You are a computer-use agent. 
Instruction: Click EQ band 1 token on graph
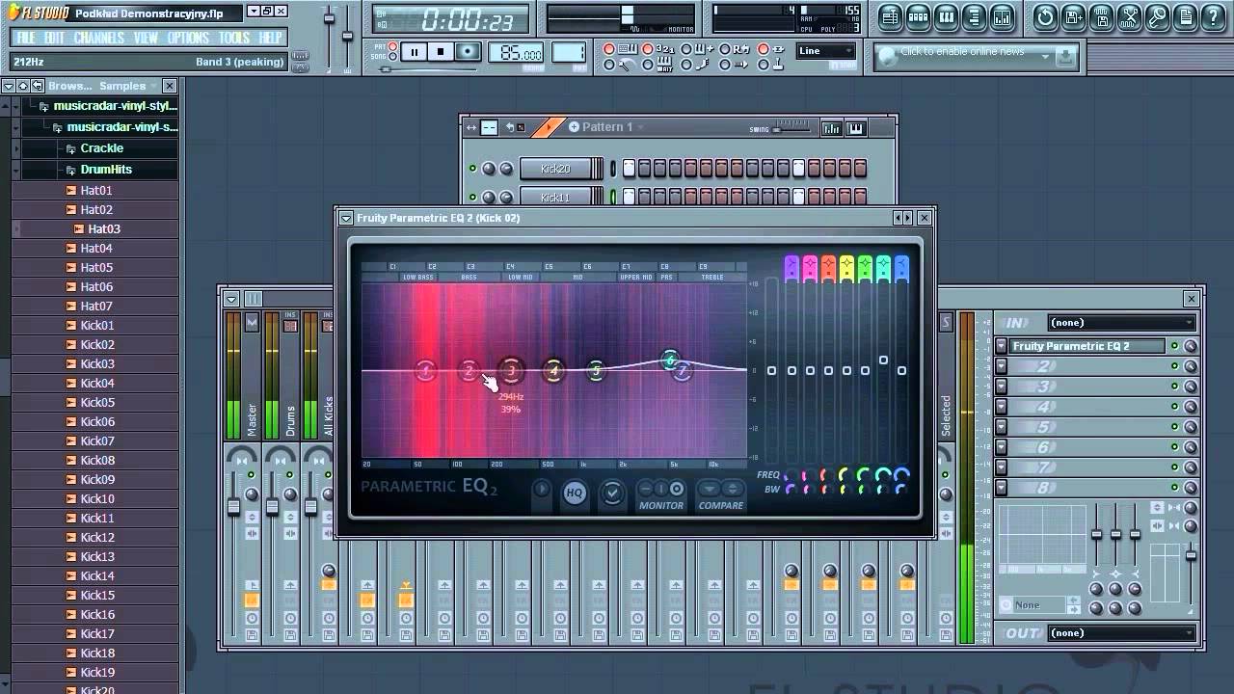[425, 370]
